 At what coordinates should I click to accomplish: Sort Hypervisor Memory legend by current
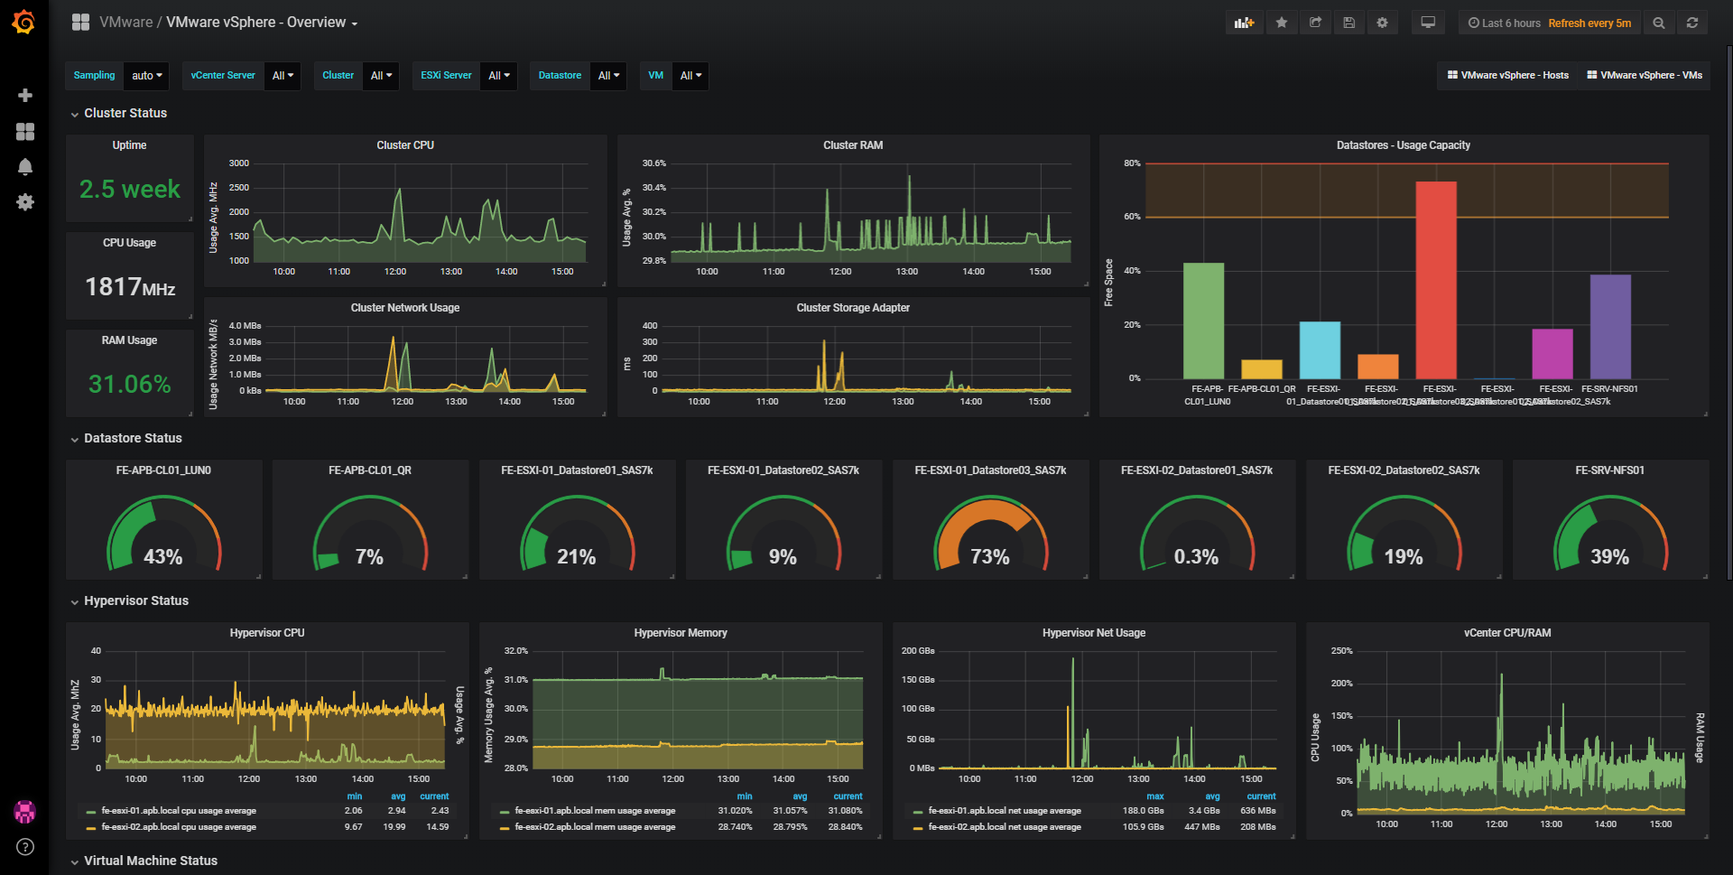pos(848,796)
